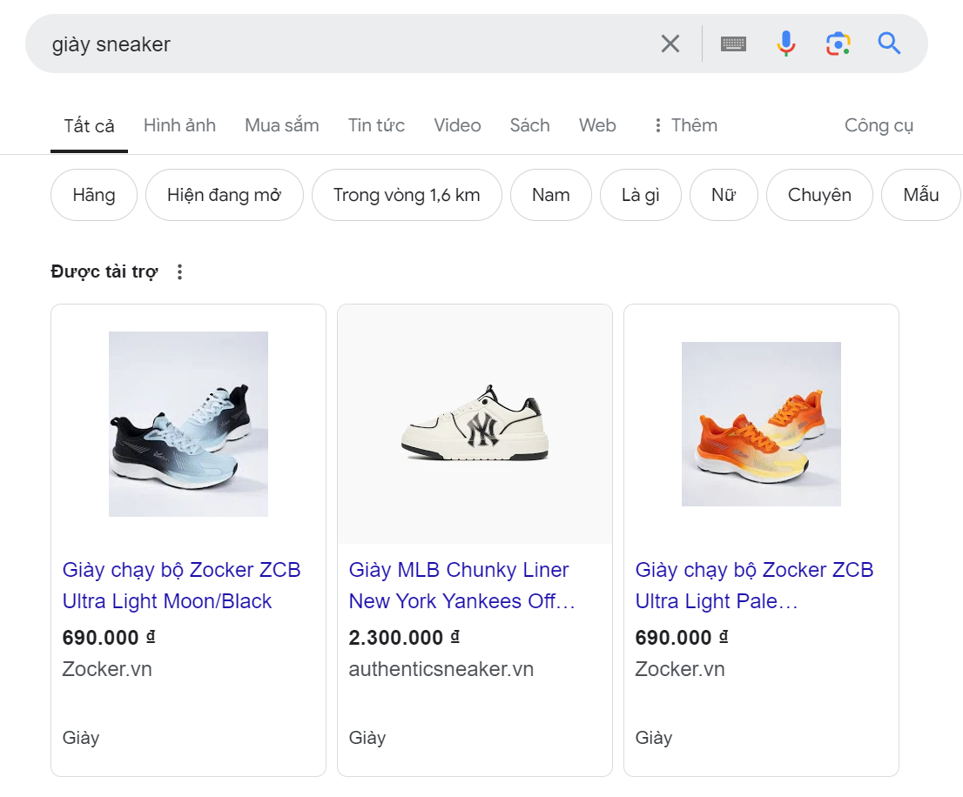Viewport: 963px width, 797px height.
Task: Switch to the 'Mua sắm' tab
Action: (282, 125)
